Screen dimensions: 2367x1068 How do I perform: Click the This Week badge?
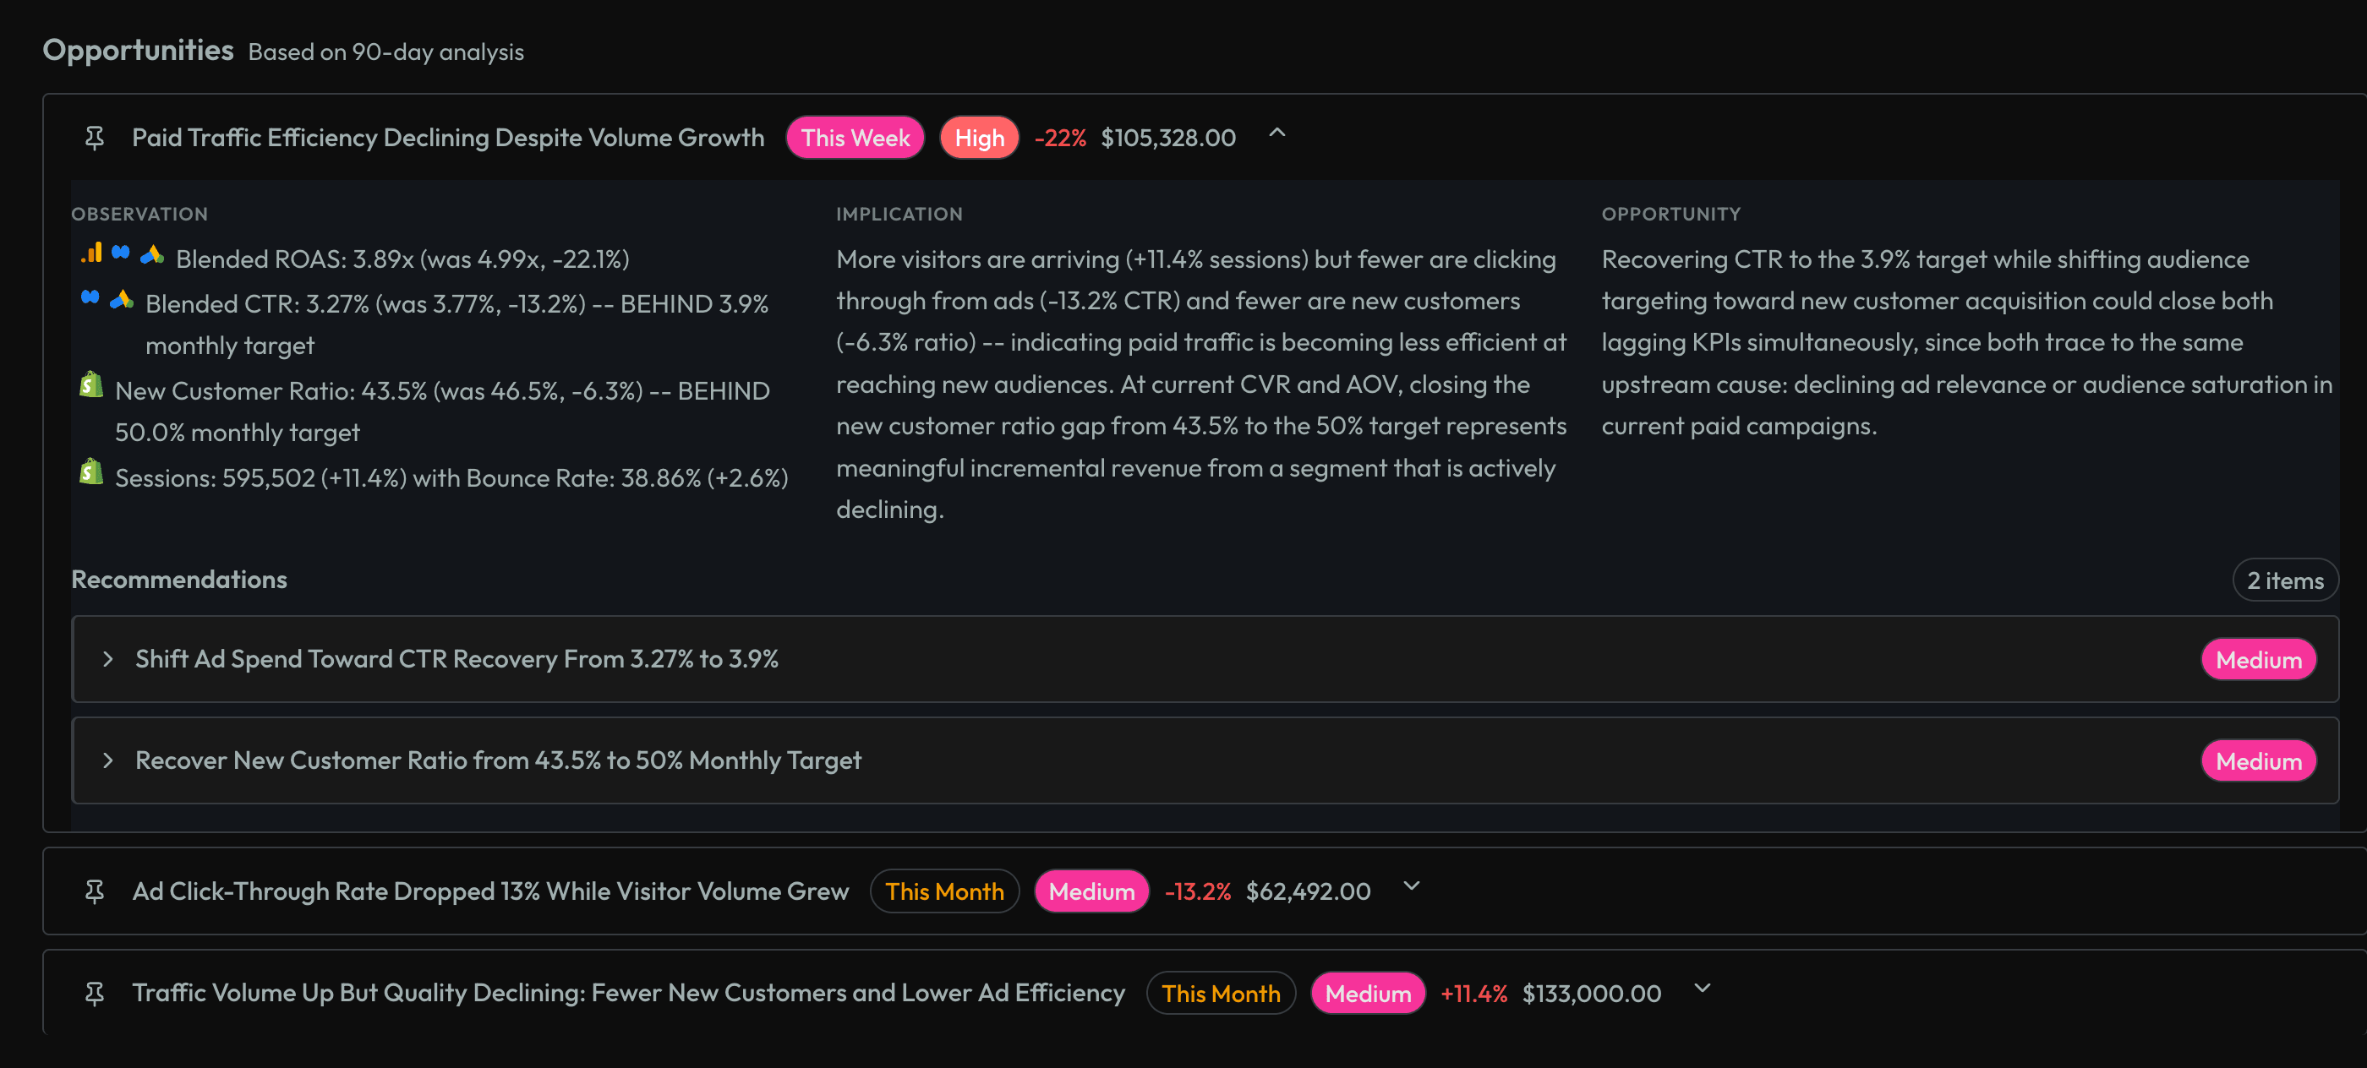(855, 138)
